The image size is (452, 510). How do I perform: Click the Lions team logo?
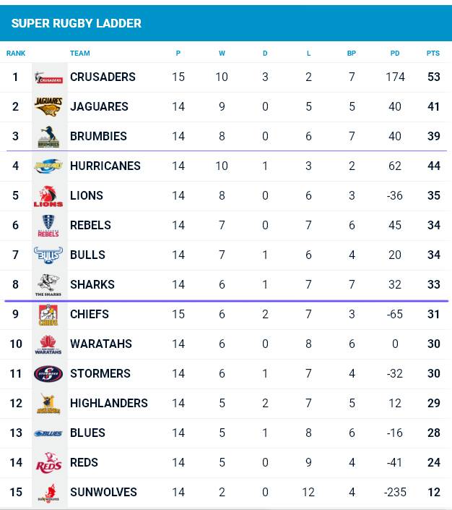[48, 196]
